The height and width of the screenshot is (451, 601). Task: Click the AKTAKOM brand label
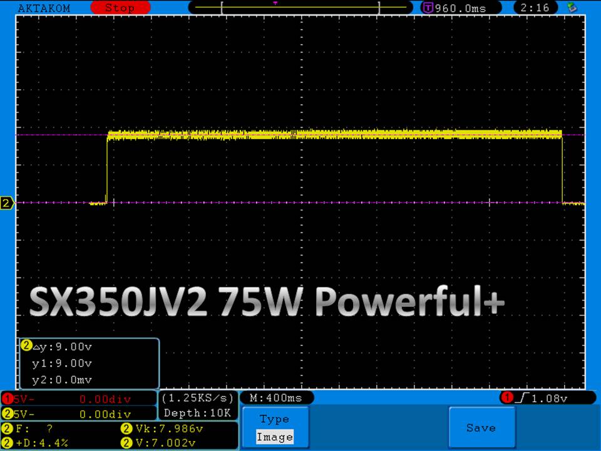[44, 8]
